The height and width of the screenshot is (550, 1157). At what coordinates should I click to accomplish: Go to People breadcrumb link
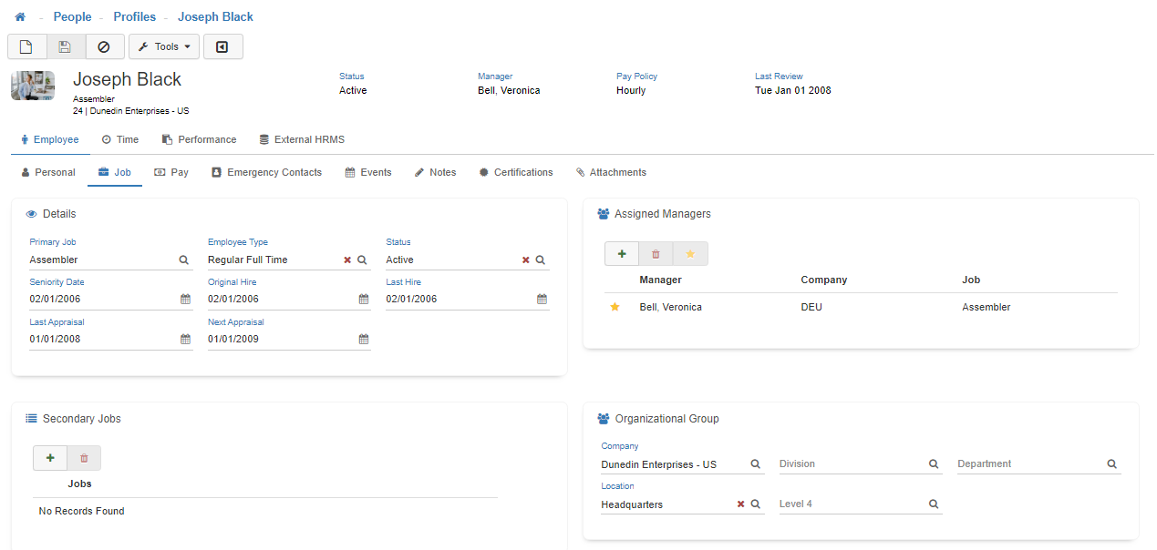(72, 17)
